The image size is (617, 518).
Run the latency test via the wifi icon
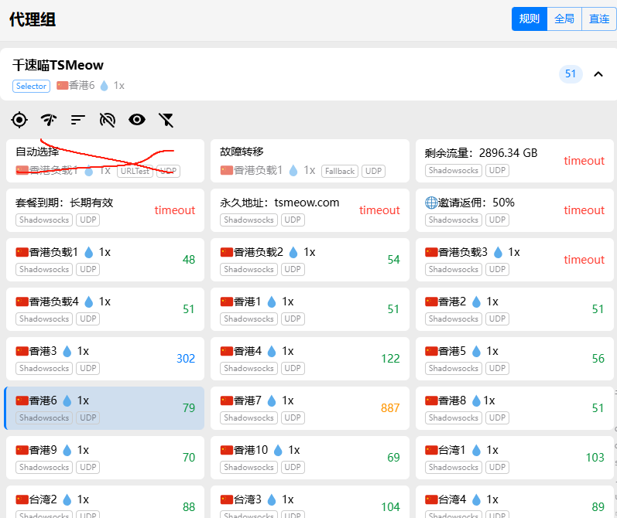coord(49,120)
